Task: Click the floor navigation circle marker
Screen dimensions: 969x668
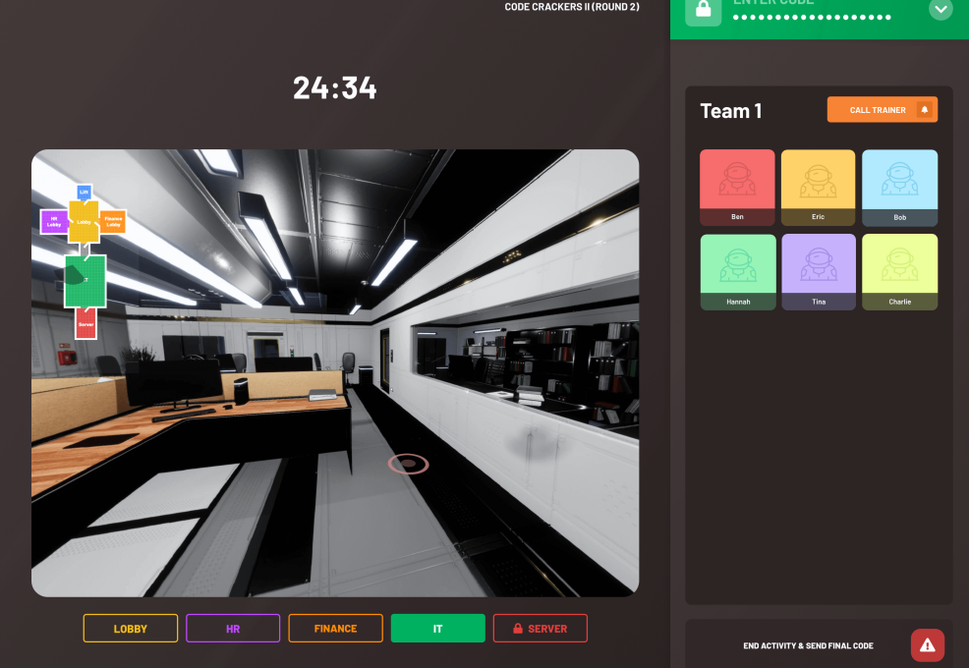Action: click(x=408, y=464)
